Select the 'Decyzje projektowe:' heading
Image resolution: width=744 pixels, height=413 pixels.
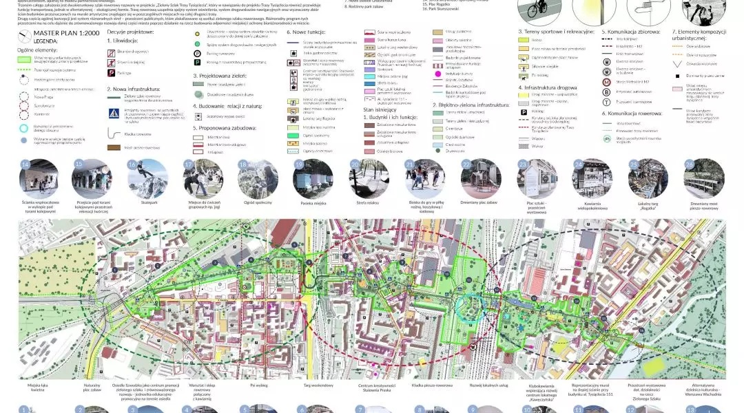coord(130,32)
